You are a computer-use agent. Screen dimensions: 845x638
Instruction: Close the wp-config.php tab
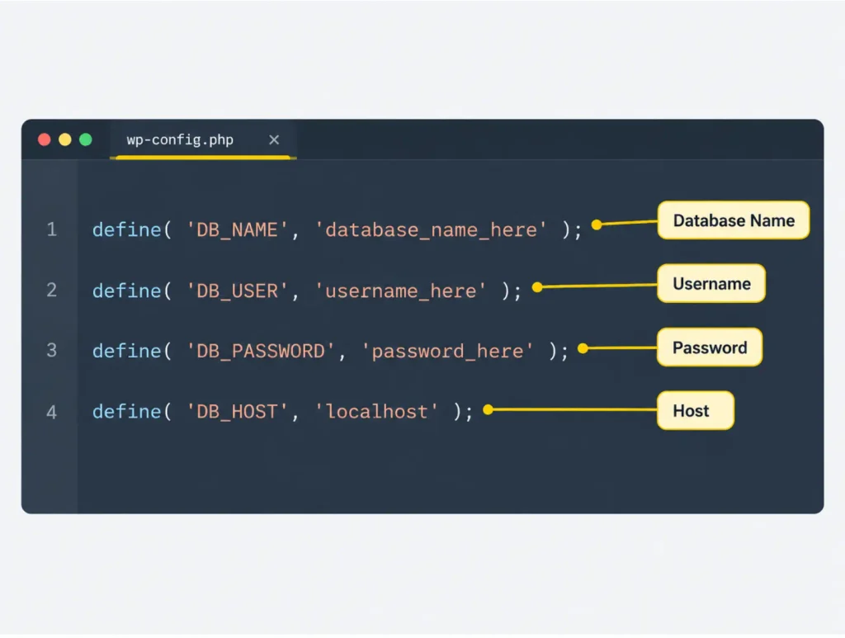(x=274, y=140)
